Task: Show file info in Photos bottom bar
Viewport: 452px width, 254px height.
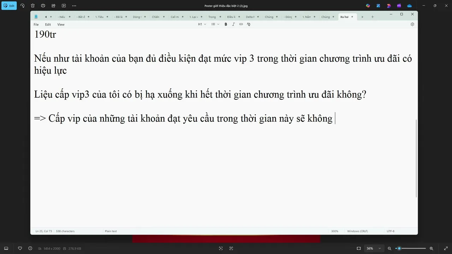Action: [30, 248]
